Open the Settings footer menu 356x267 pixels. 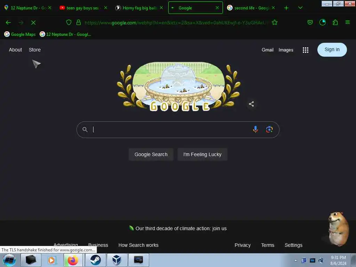click(293, 245)
